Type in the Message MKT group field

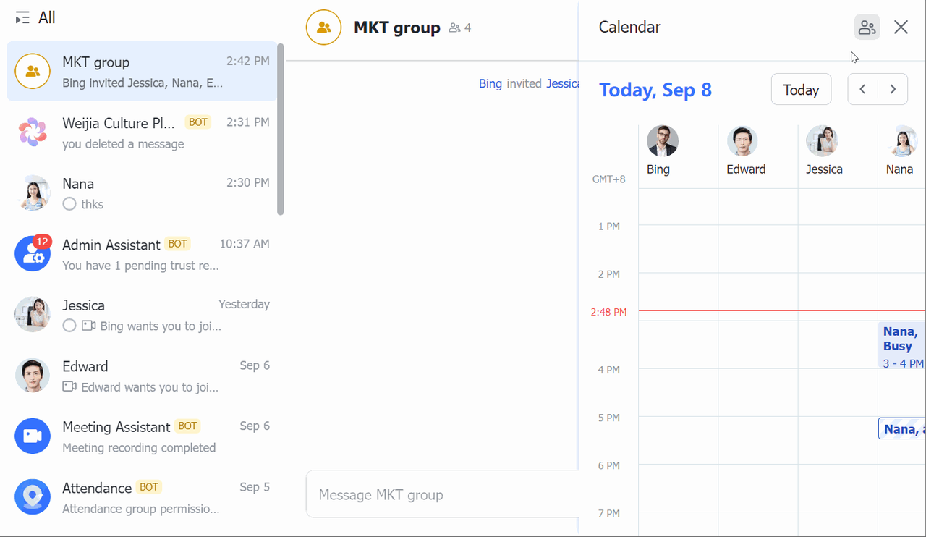pos(441,495)
